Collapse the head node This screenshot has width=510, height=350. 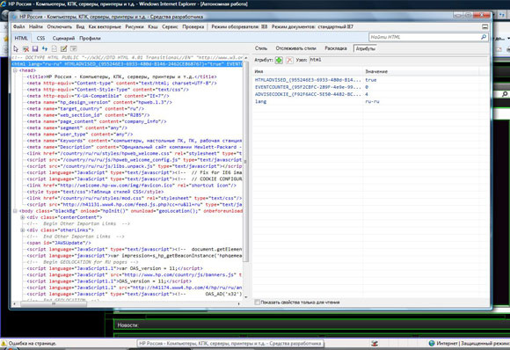15,70
